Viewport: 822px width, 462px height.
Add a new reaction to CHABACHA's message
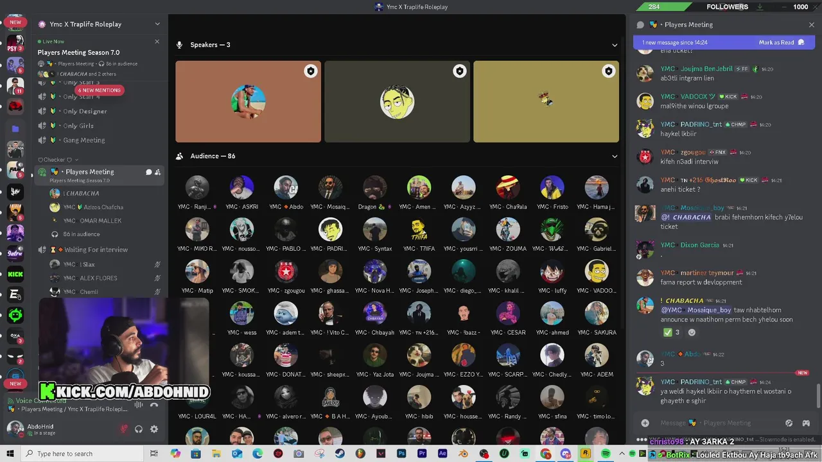tap(692, 332)
